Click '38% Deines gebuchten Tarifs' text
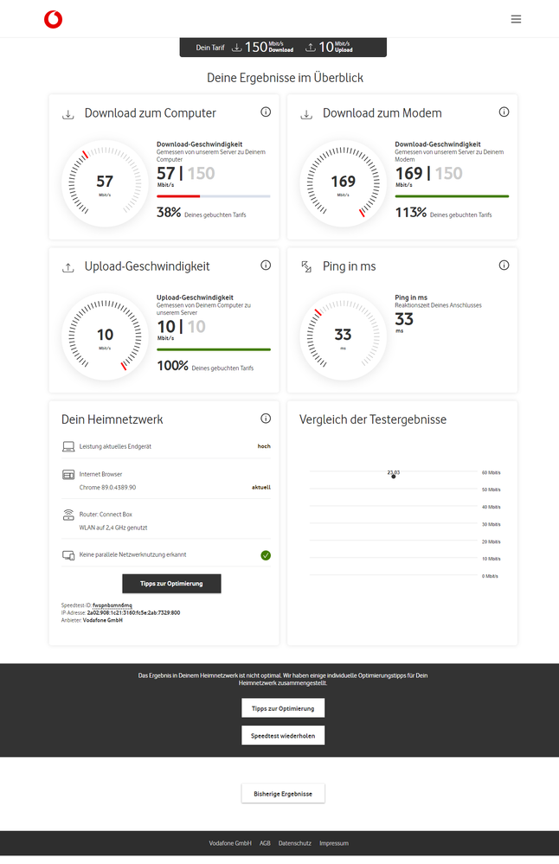The width and height of the screenshot is (559, 864). [202, 213]
